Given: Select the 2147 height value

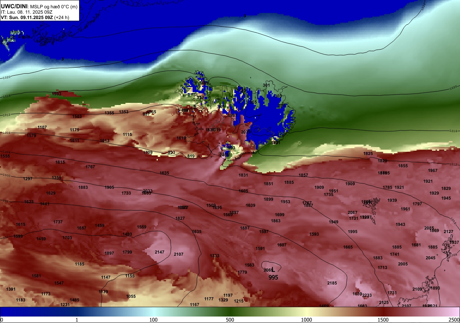Looking at the screenshot, I should (159, 252).
